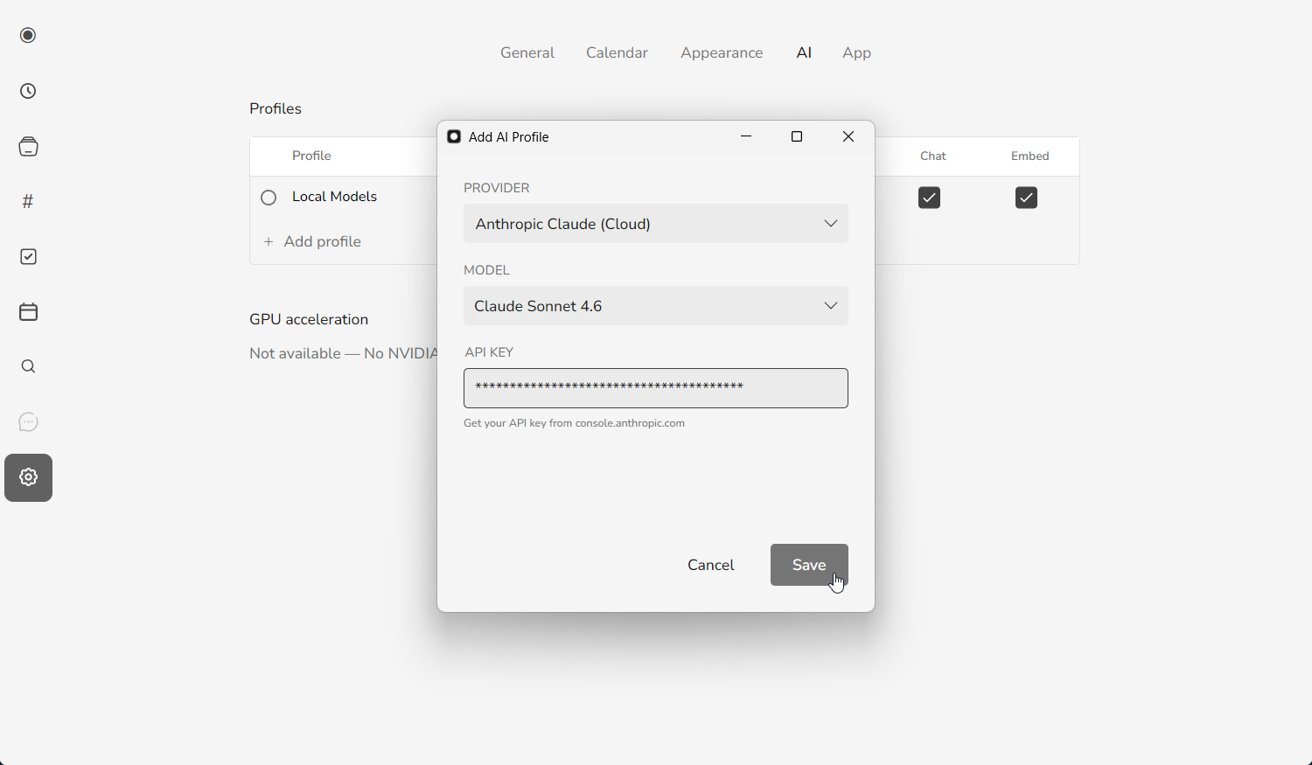The width and height of the screenshot is (1312, 765).
Task: Switch to the General settings tab
Action: tap(527, 53)
